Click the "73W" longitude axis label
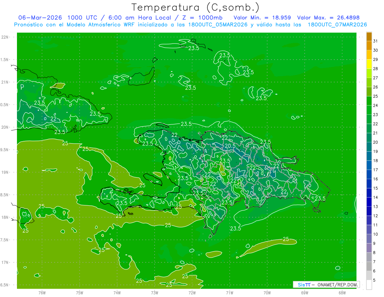Screen dimensions: 384x297 pos(155,293)
